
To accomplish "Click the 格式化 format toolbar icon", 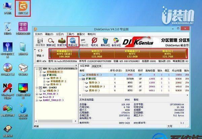I will click(94, 42).
